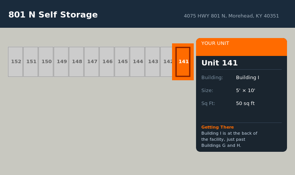Select unit 146 on the map
The image size is (295, 175).
(107, 62)
